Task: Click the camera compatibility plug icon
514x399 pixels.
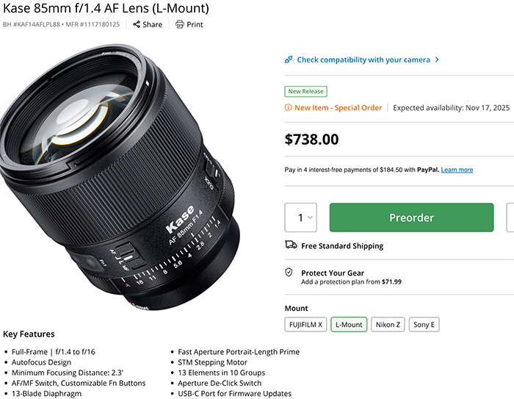Action: click(289, 60)
